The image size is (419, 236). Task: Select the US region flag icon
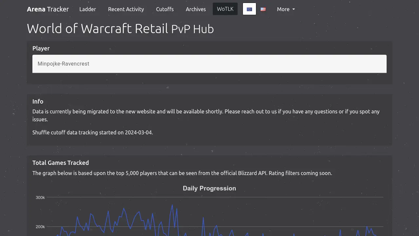pyautogui.click(x=263, y=9)
